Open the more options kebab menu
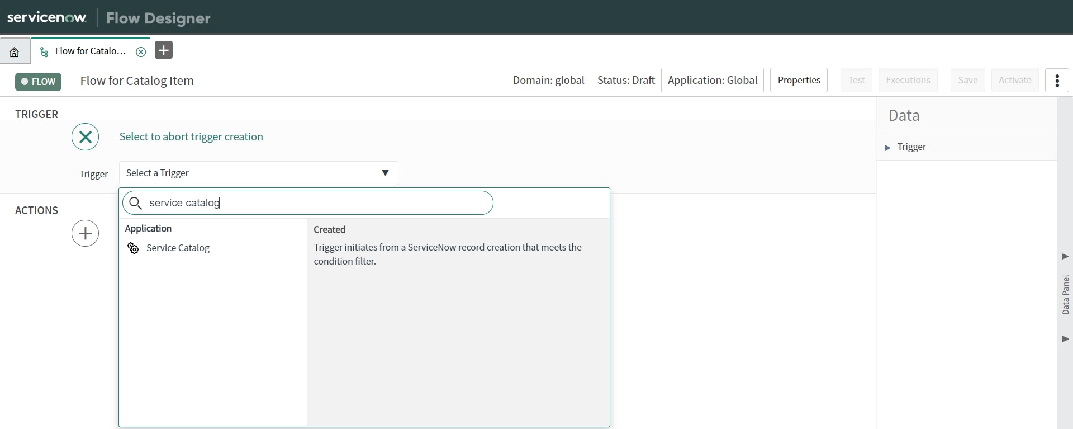The image size is (1073, 429). pyautogui.click(x=1057, y=81)
